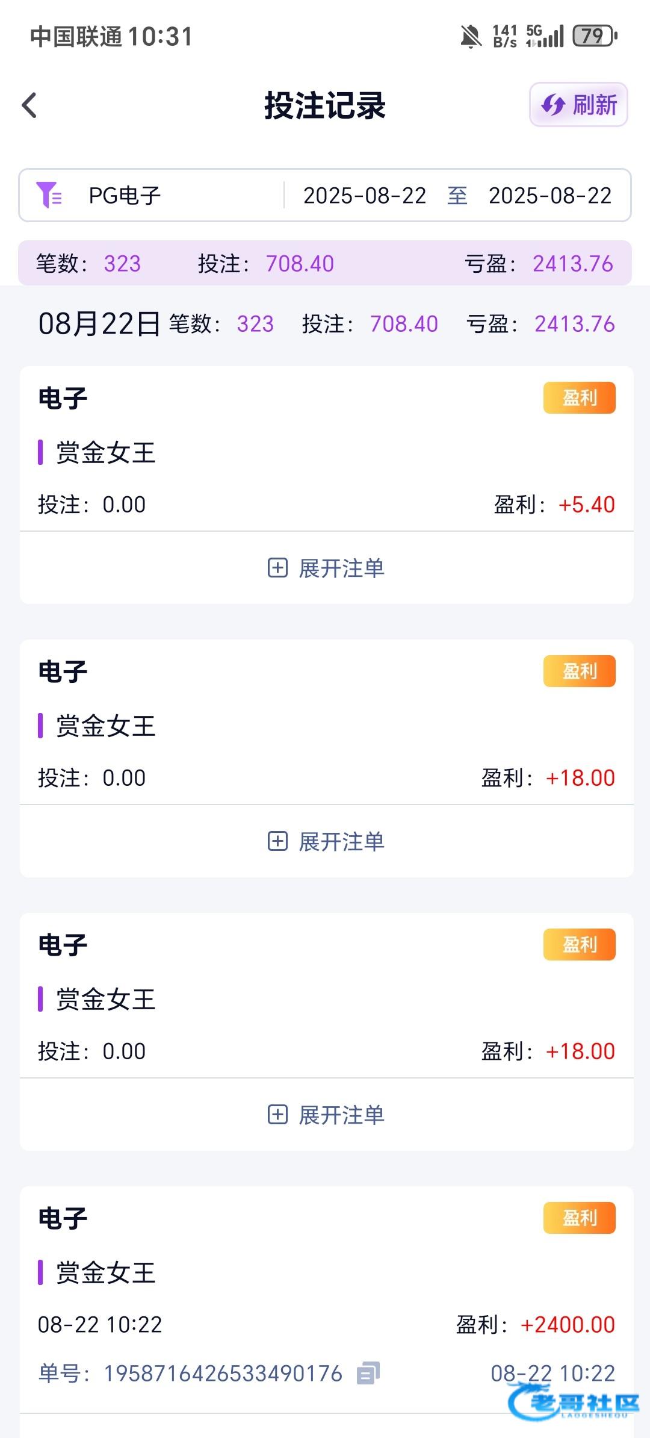The image size is (650, 1438).
Task: Tap the plus icon in third record
Action: point(277,1115)
